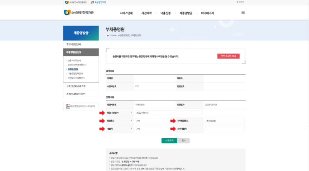
Task: Click the 사업자번호 value 722
Action: coord(137,87)
